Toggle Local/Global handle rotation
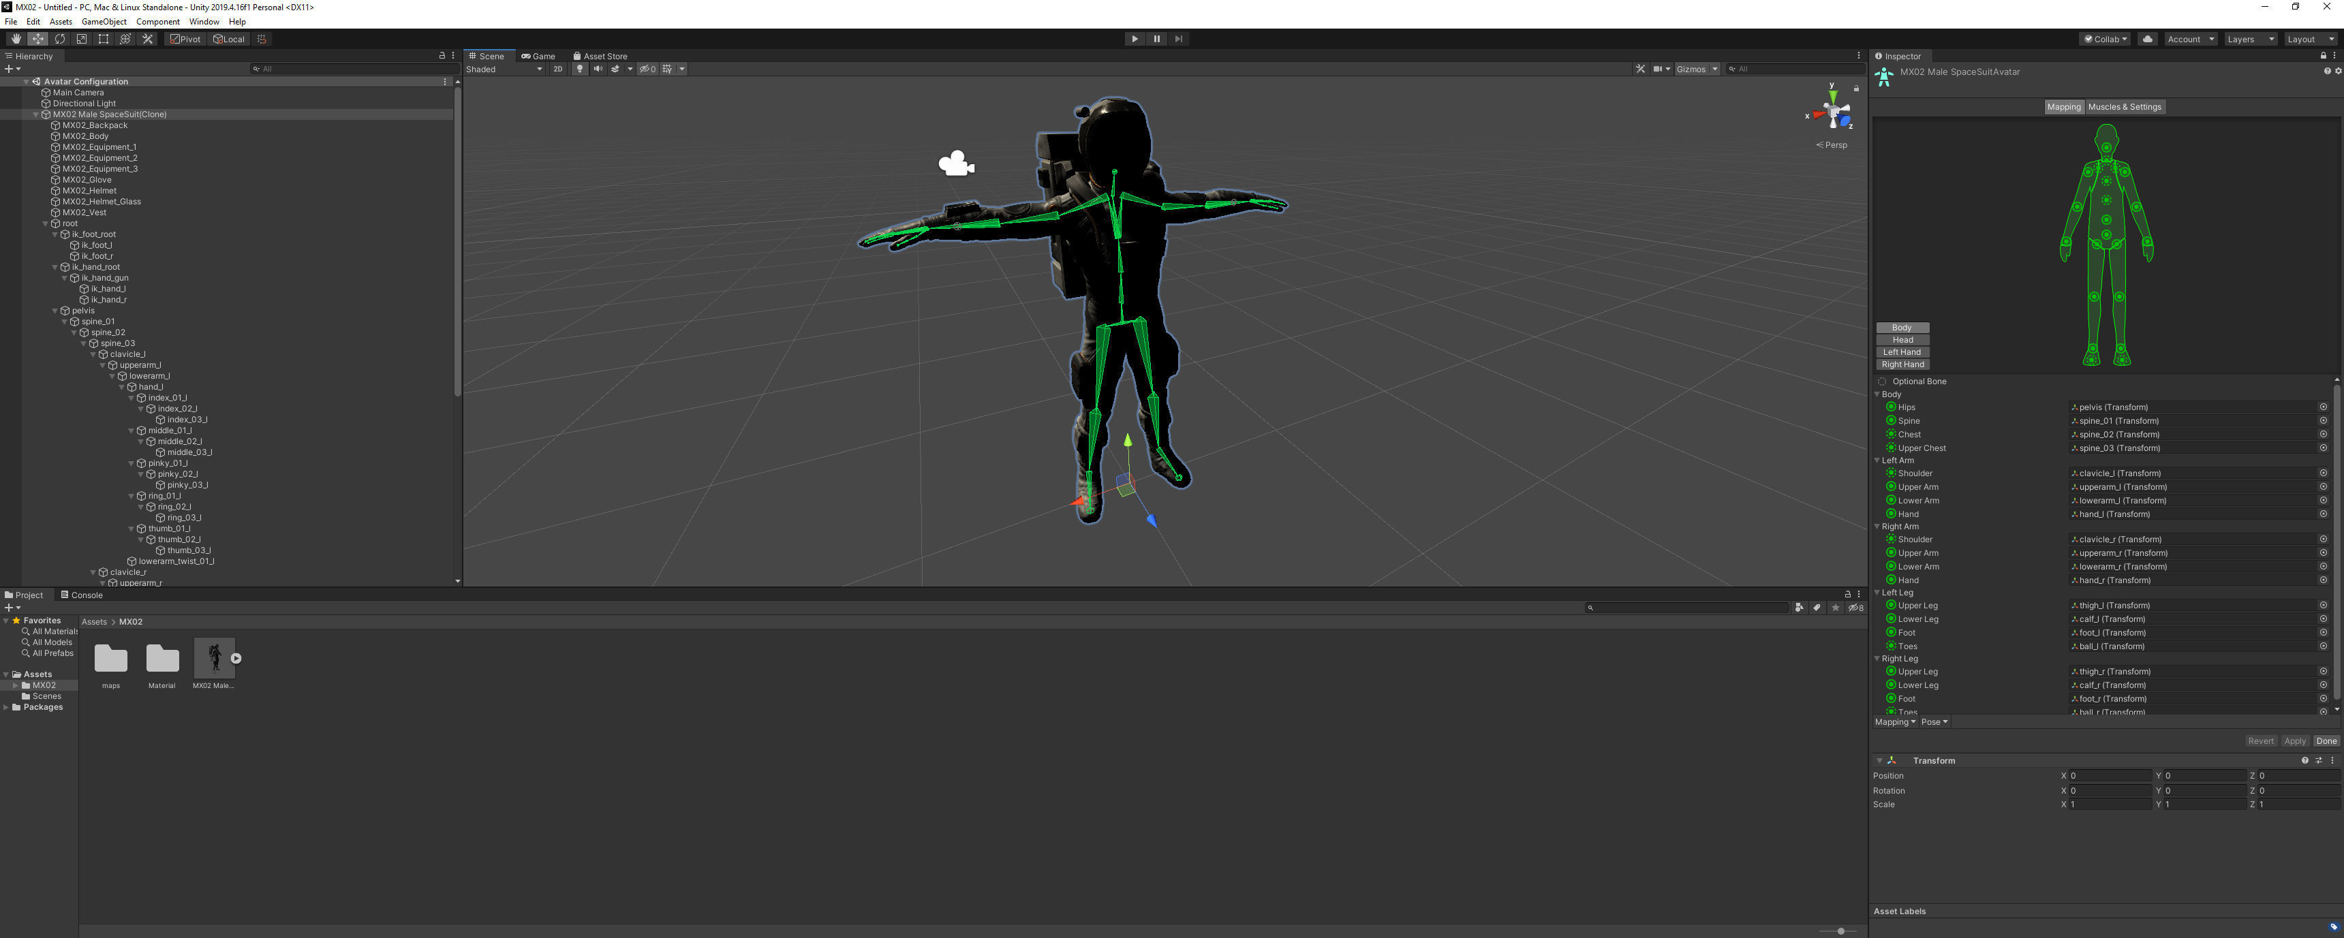2344x938 pixels. (x=228, y=39)
